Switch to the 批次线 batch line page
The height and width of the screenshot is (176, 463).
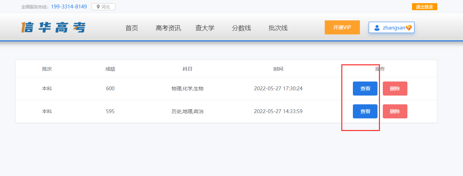(278, 28)
